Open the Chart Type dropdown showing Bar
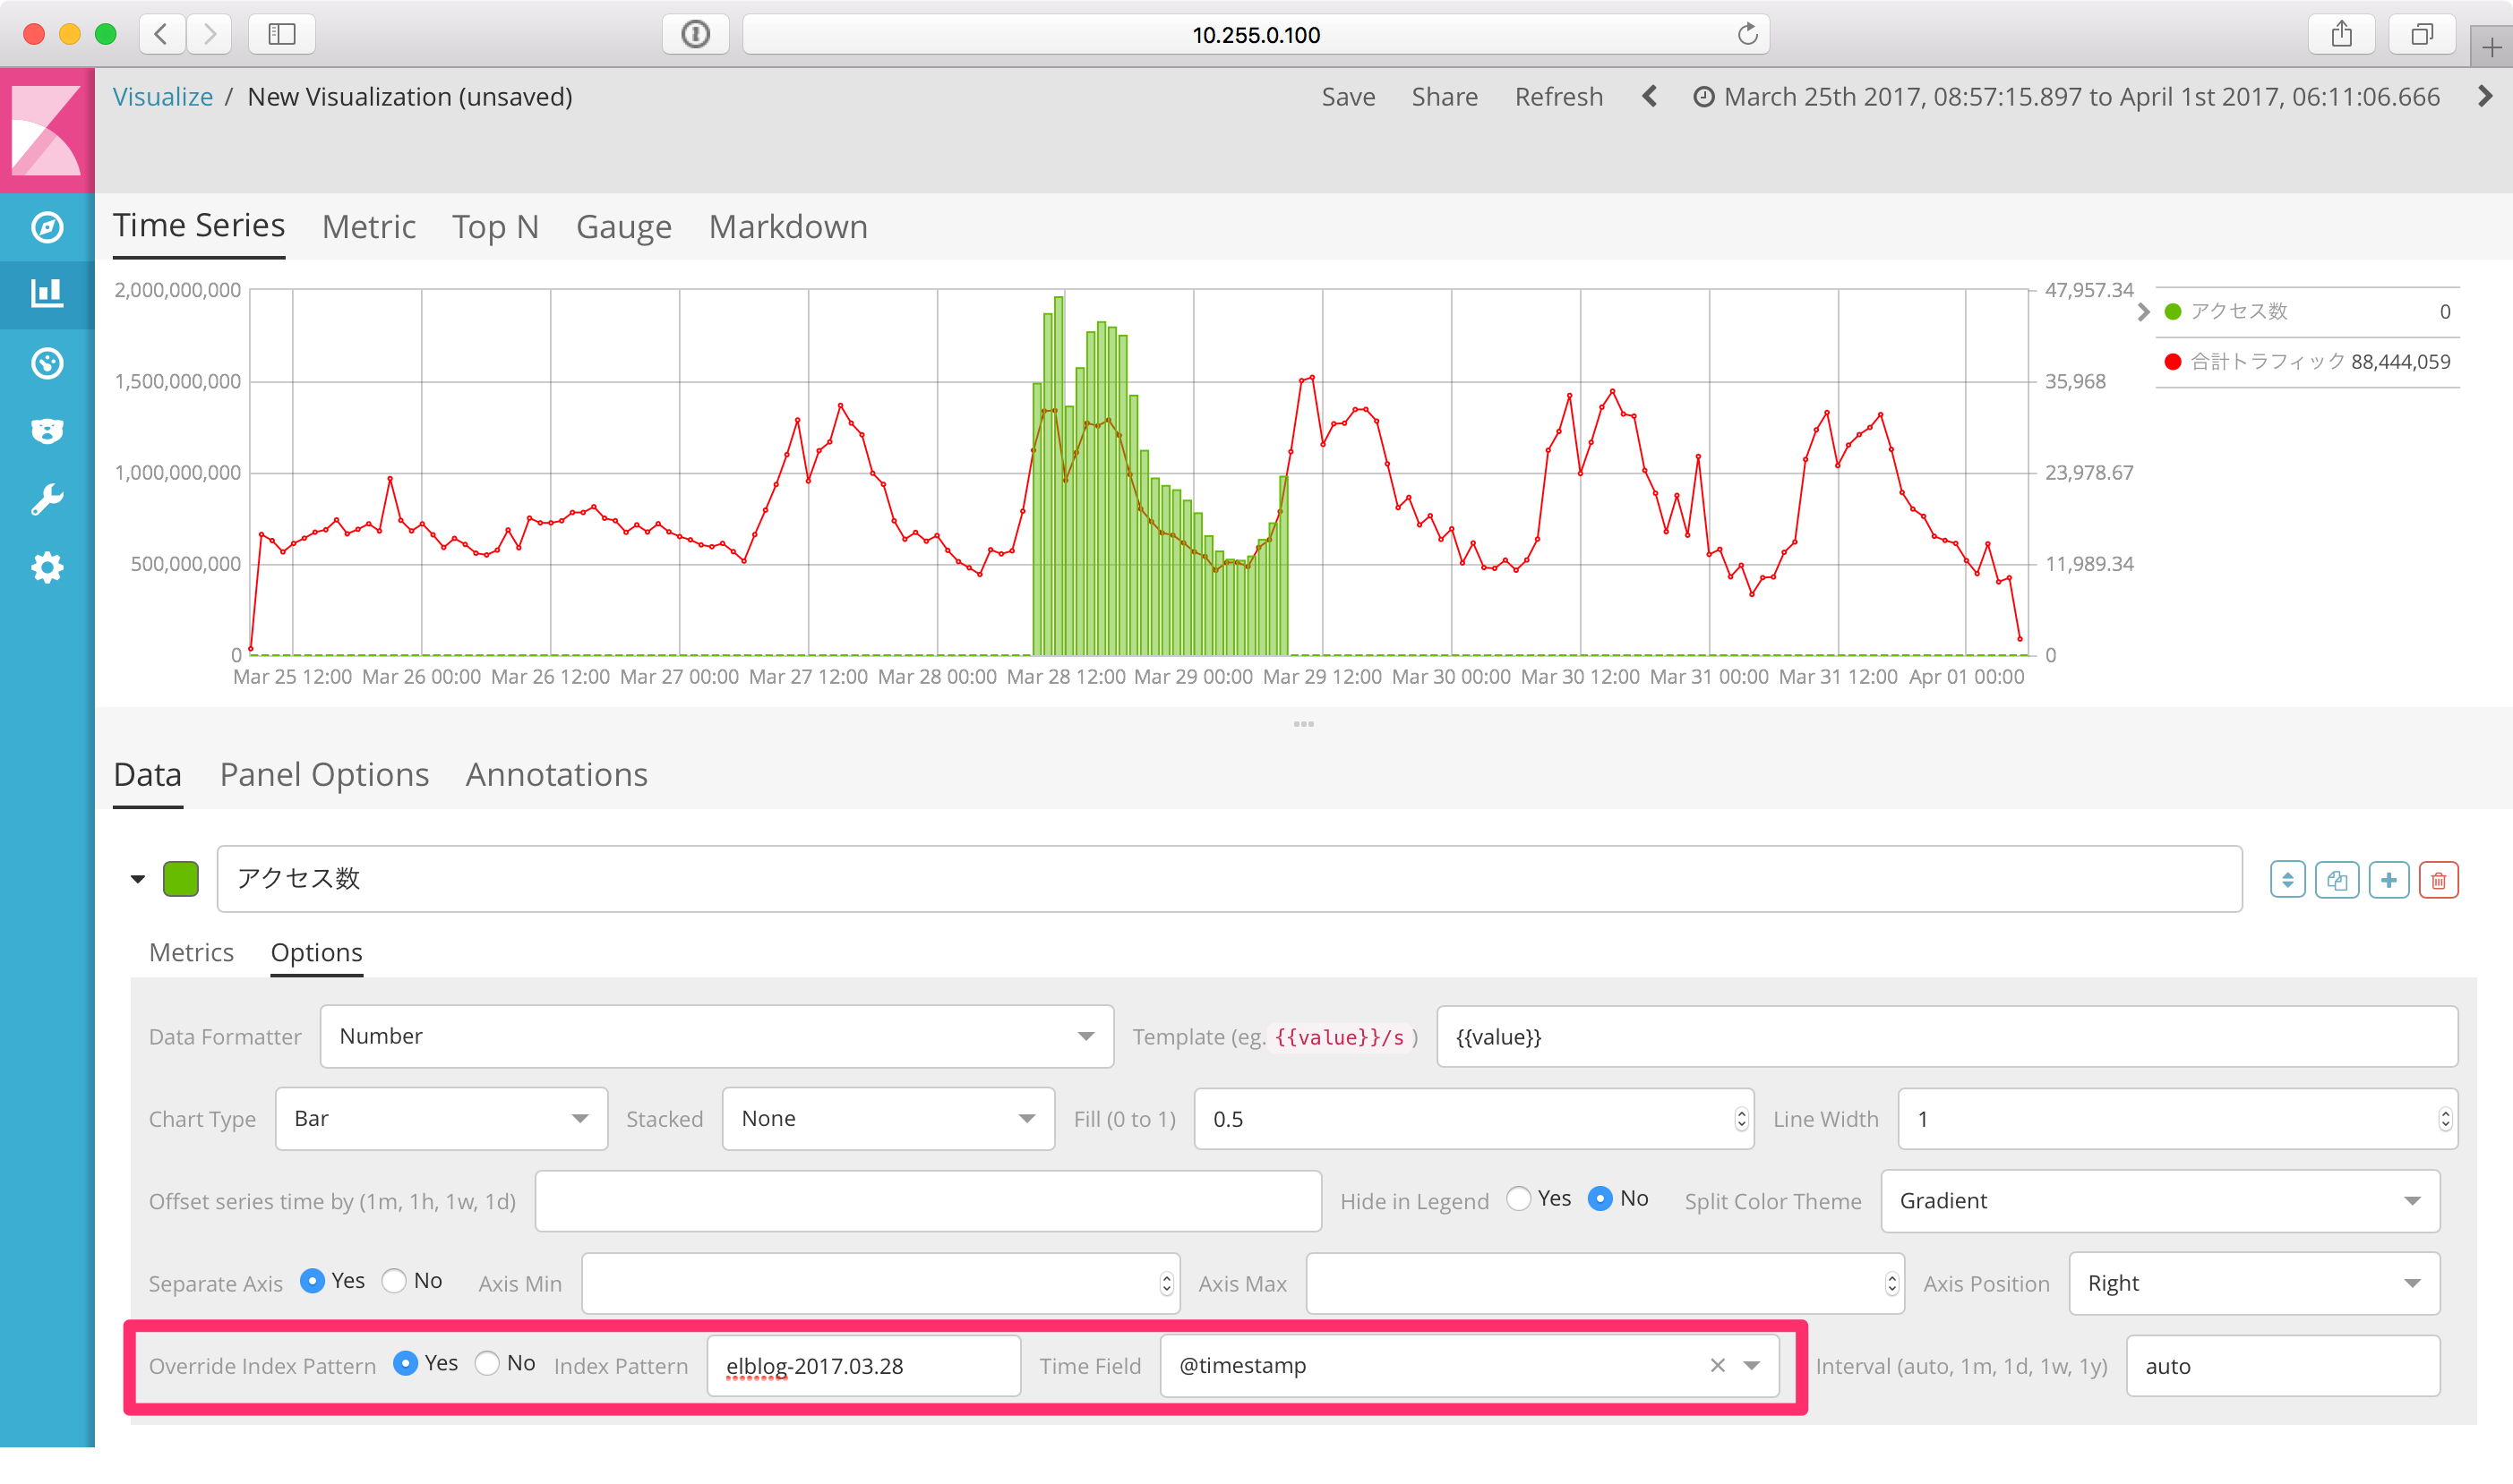The width and height of the screenshot is (2513, 1484). [440, 1118]
